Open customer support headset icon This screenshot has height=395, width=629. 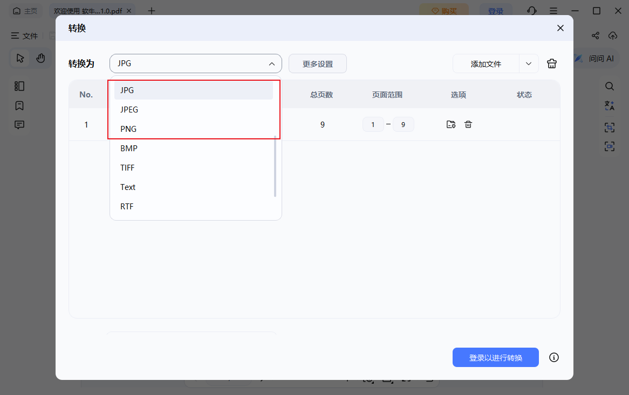[x=532, y=11]
